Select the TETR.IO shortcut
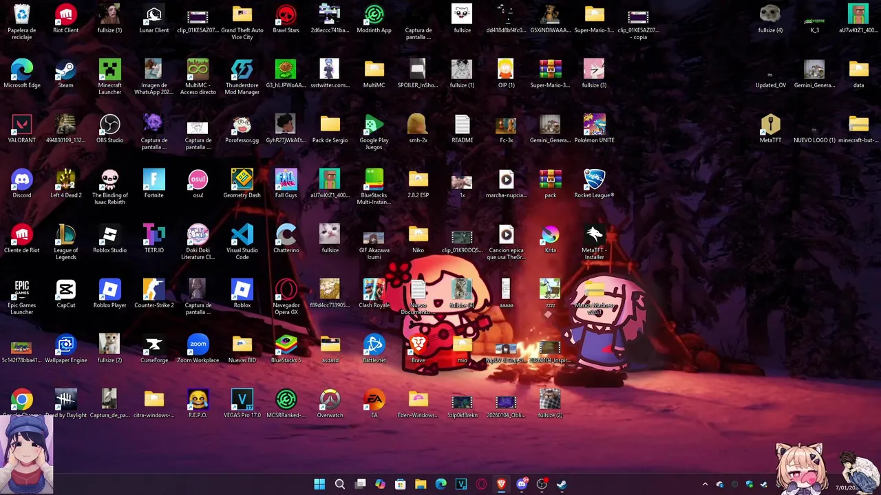The image size is (881, 495). 154,235
